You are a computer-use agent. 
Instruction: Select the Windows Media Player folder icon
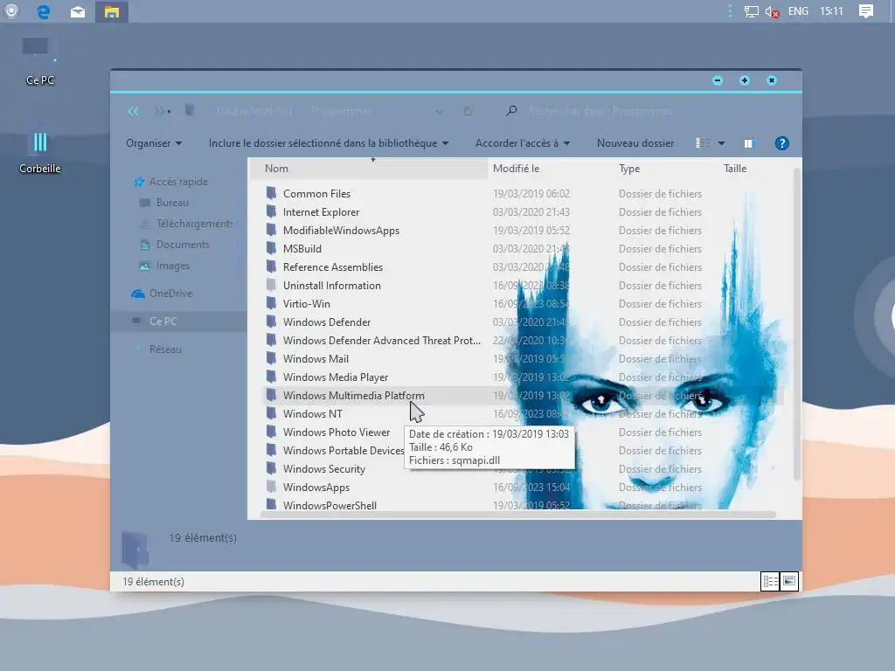(272, 377)
